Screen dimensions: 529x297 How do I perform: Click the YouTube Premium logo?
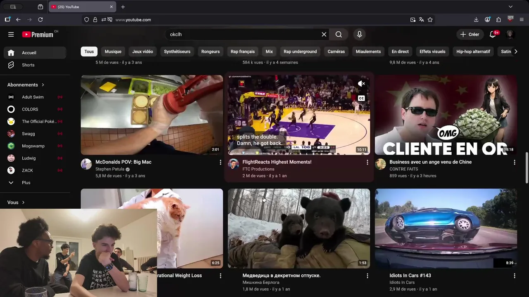click(x=38, y=34)
